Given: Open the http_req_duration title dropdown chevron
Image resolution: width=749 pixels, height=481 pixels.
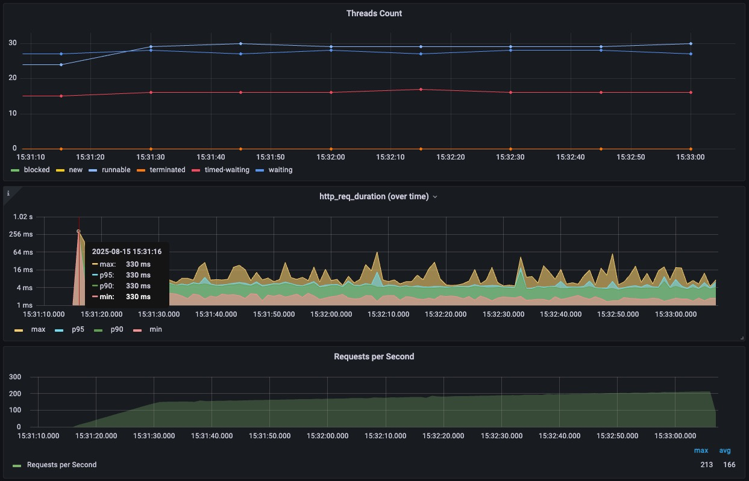Looking at the screenshot, I should tap(435, 197).
